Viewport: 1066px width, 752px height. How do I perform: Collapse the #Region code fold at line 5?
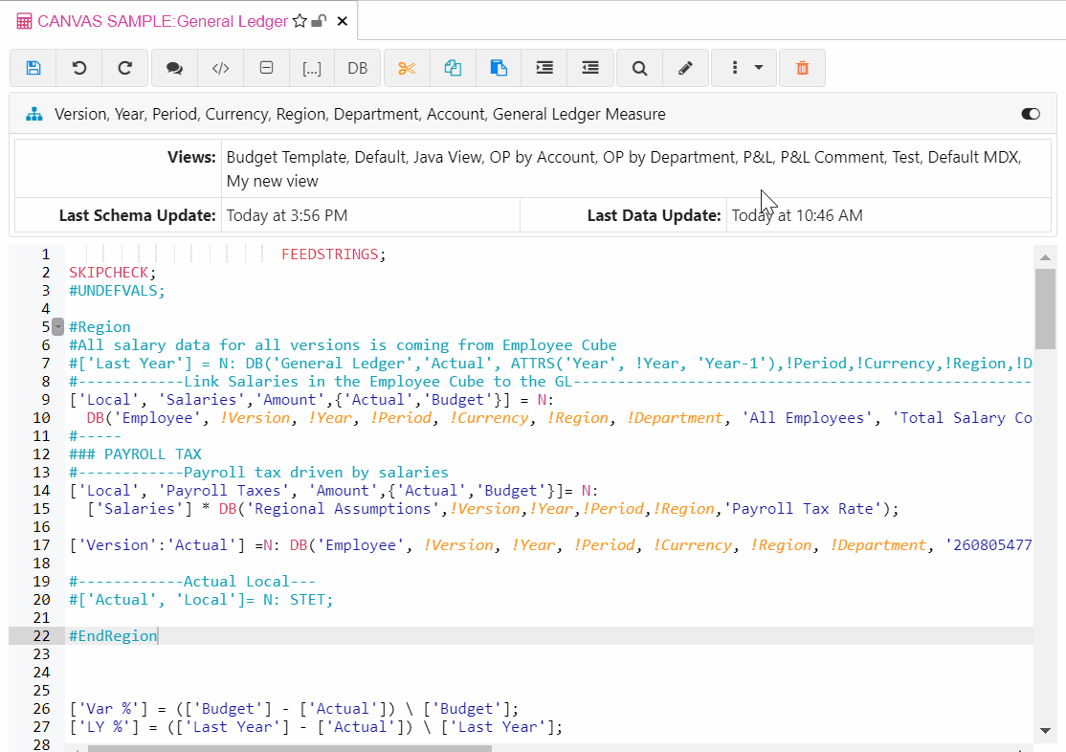tap(57, 326)
